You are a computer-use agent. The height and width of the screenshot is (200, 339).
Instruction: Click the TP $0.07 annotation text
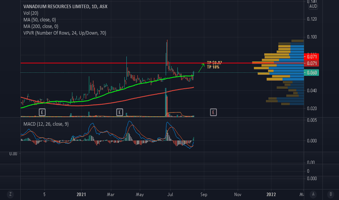[x=214, y=63]
